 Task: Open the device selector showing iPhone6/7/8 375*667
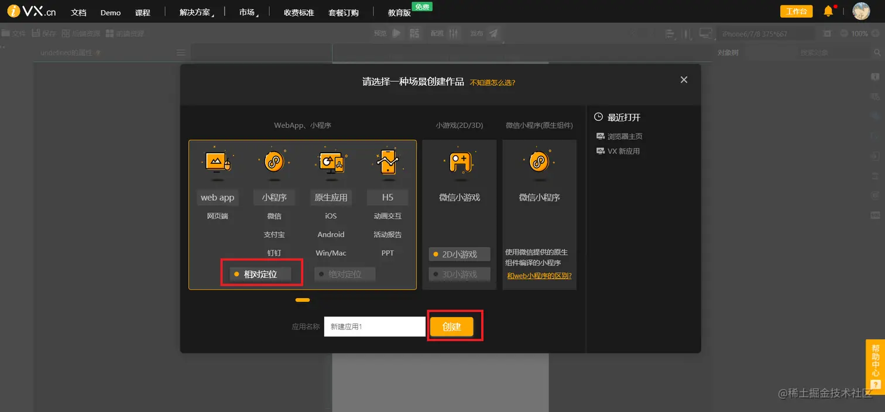(x=766, y=33)
